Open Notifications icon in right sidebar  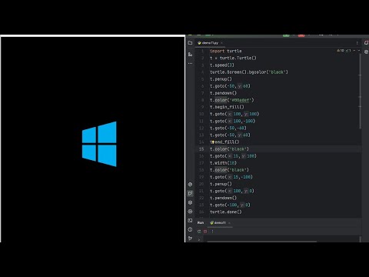[x=366, y=43]
